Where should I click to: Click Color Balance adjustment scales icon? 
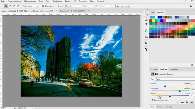point(153,74)
